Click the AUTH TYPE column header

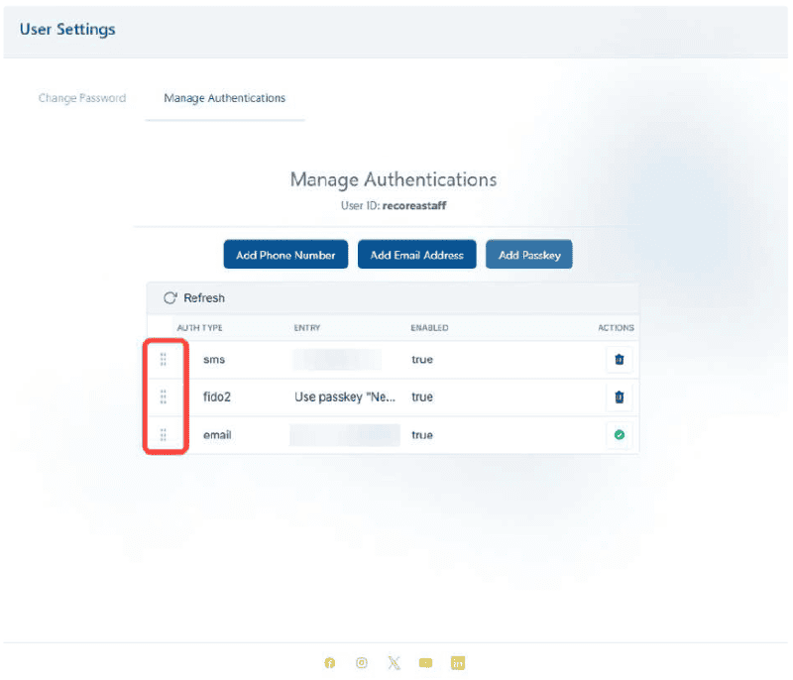(x=199, y=328)
